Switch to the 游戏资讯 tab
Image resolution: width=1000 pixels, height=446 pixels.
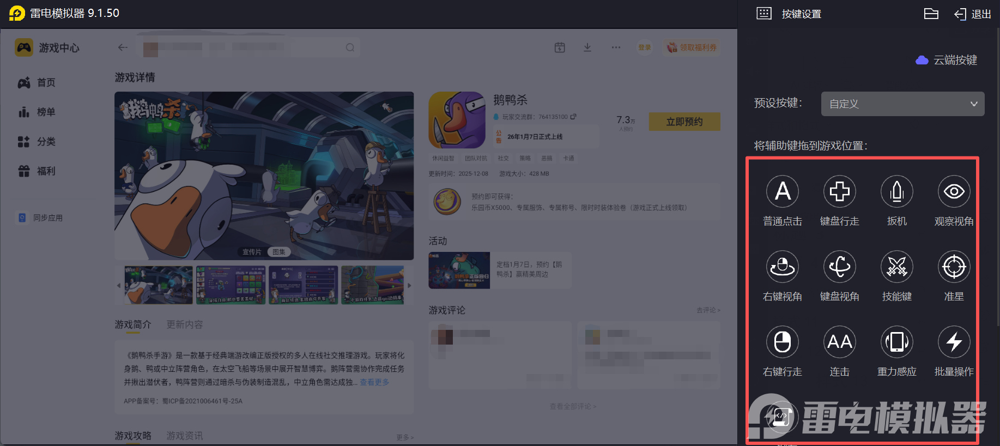tap(185, 436)
